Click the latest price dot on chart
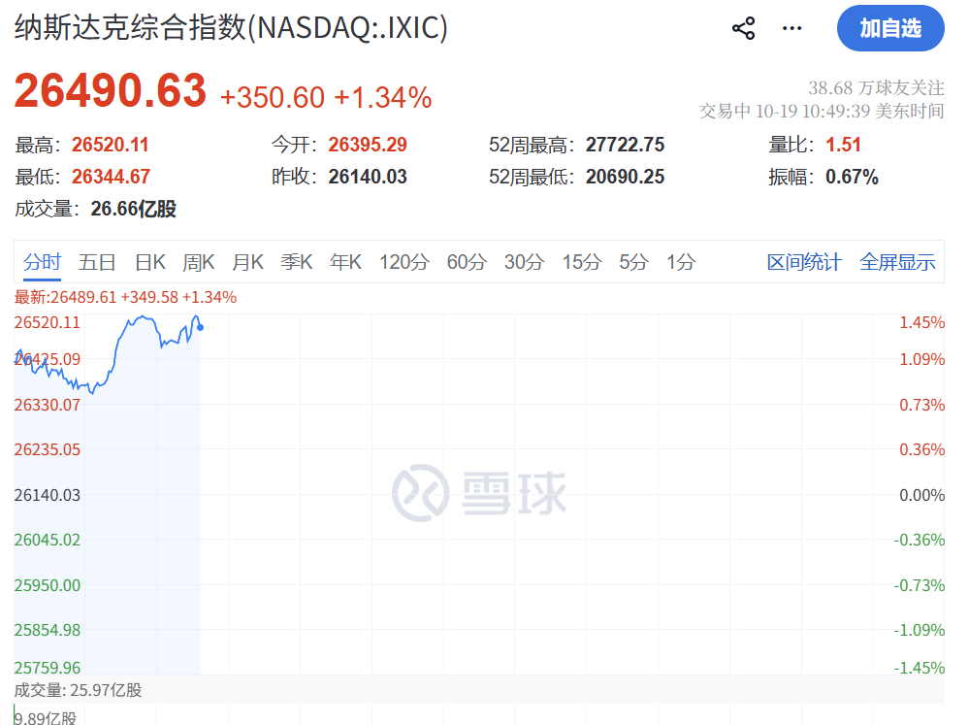The image size is (969, 725). pos(200,327)
